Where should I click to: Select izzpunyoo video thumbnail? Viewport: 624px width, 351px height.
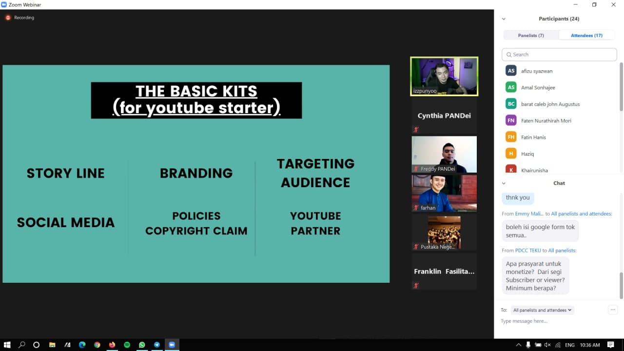point(444,77)
